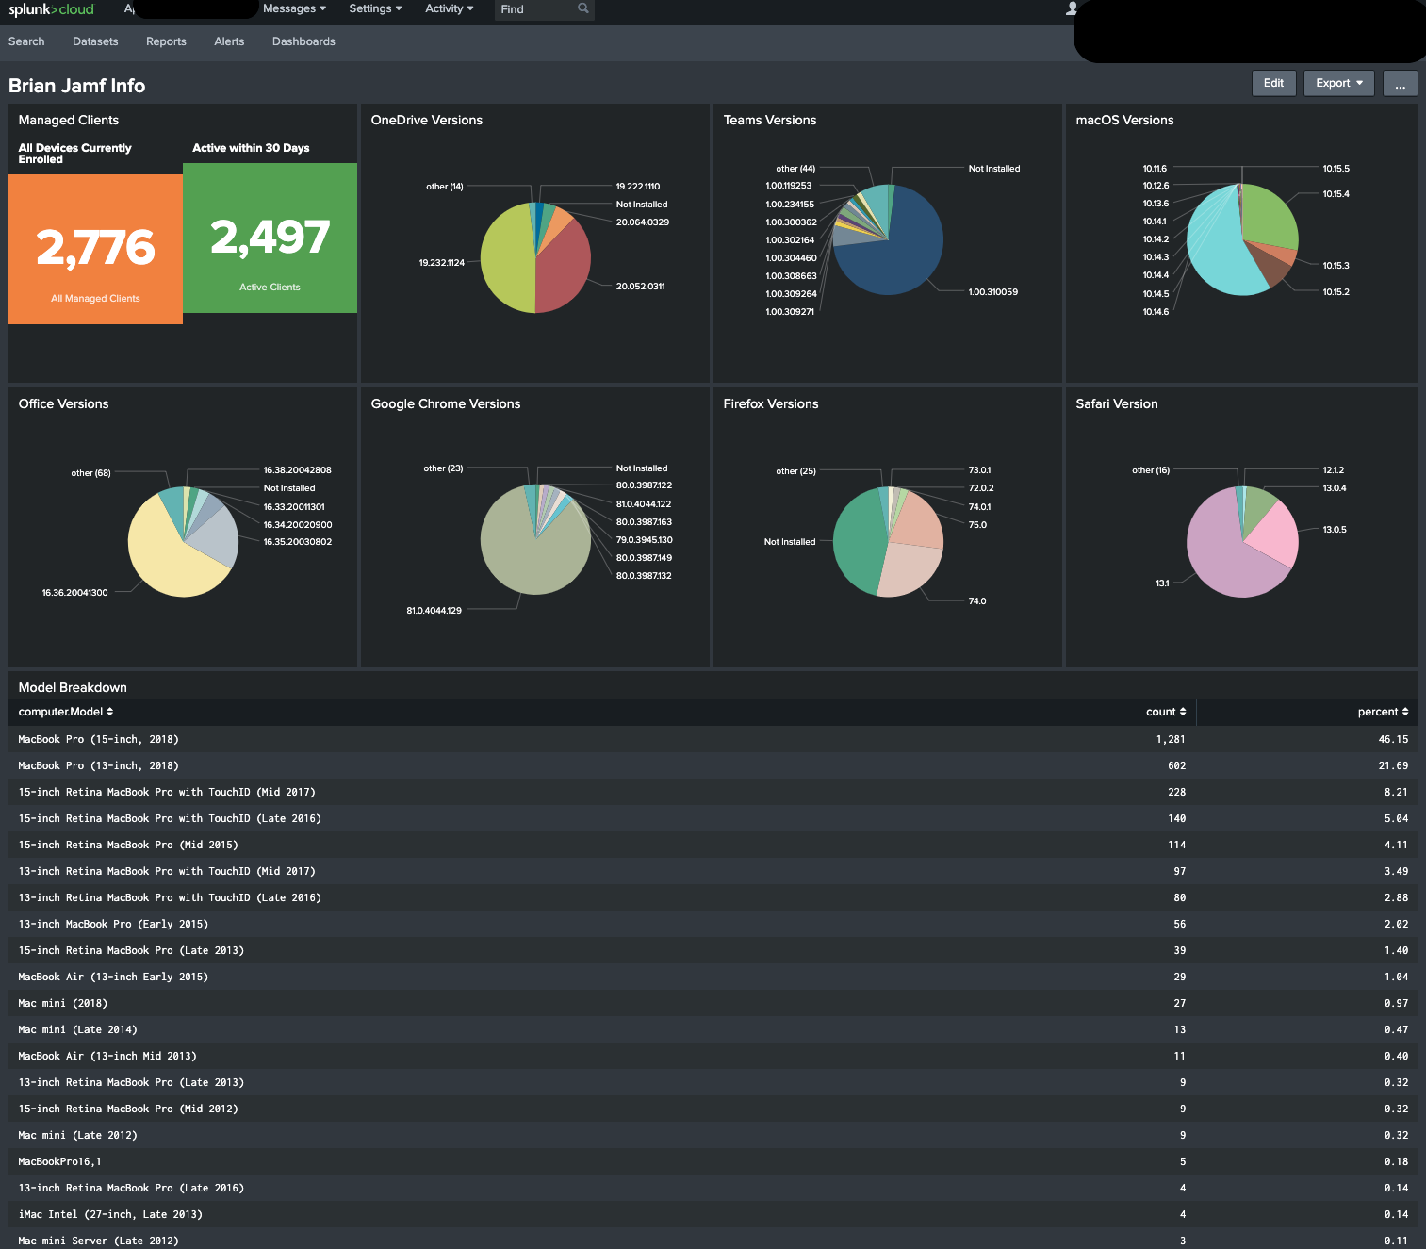
Task: Open the Messages dropdown menu
Action: tap(294, 8)
